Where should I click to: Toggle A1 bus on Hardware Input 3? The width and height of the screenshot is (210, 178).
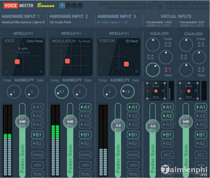tap(133, 107)
